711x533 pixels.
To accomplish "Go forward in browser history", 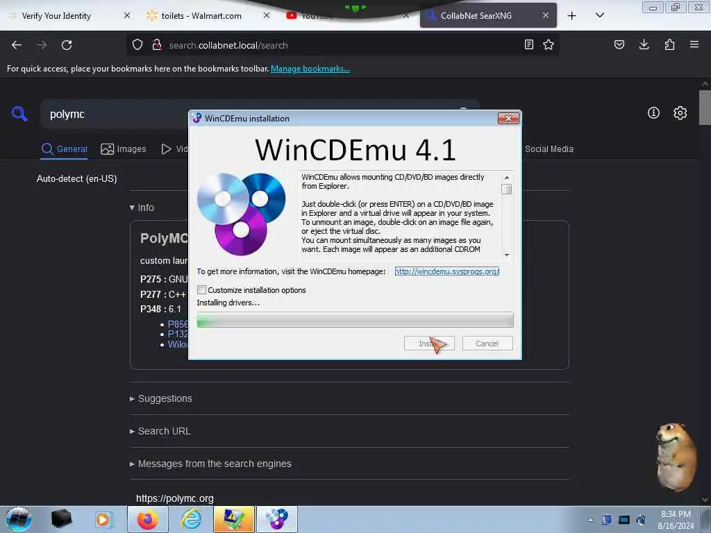I will (42, 45).
